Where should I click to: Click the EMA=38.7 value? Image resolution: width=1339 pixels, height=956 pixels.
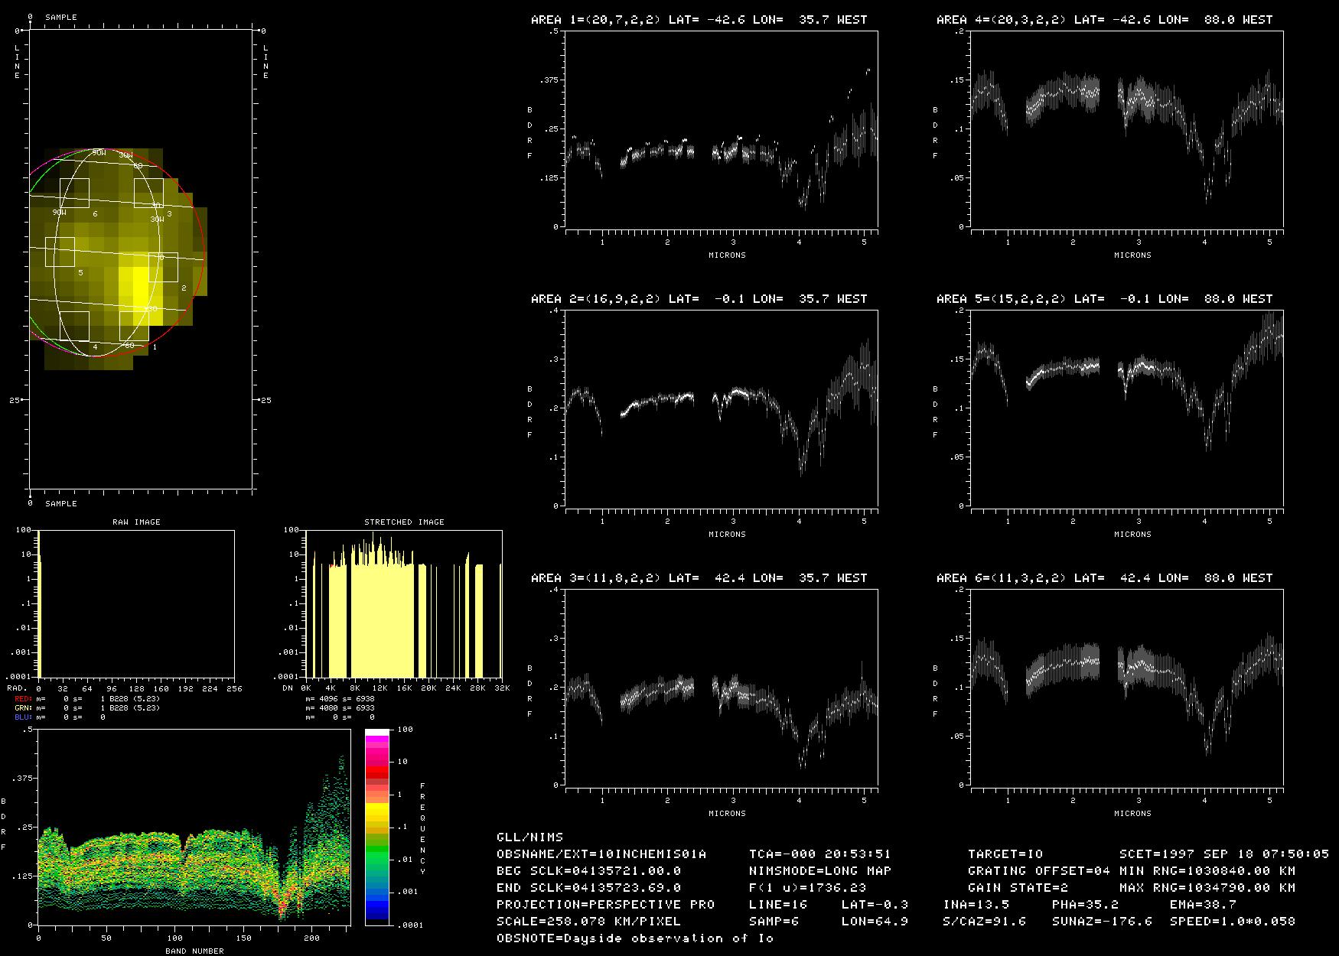1204,905
